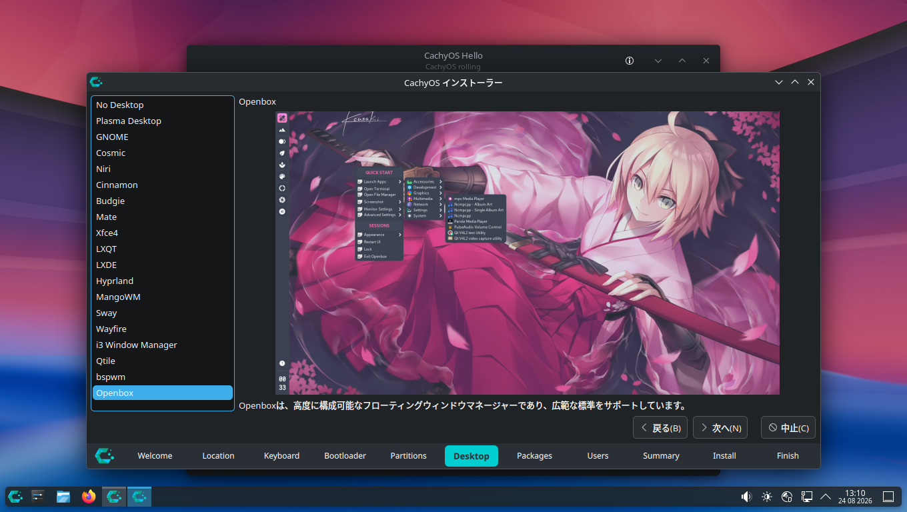Screen dimensions: 907x512
Task: Select "Xfce4" in the desktop list
Action: coord(163,233)
